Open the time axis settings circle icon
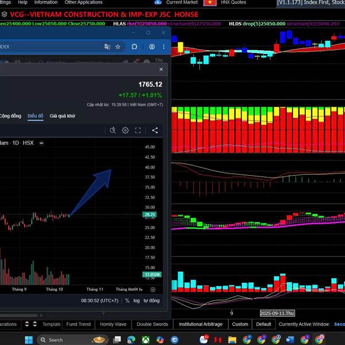This screenshot has width=345, height=345. pyautogui.click(x=153, y=290)
